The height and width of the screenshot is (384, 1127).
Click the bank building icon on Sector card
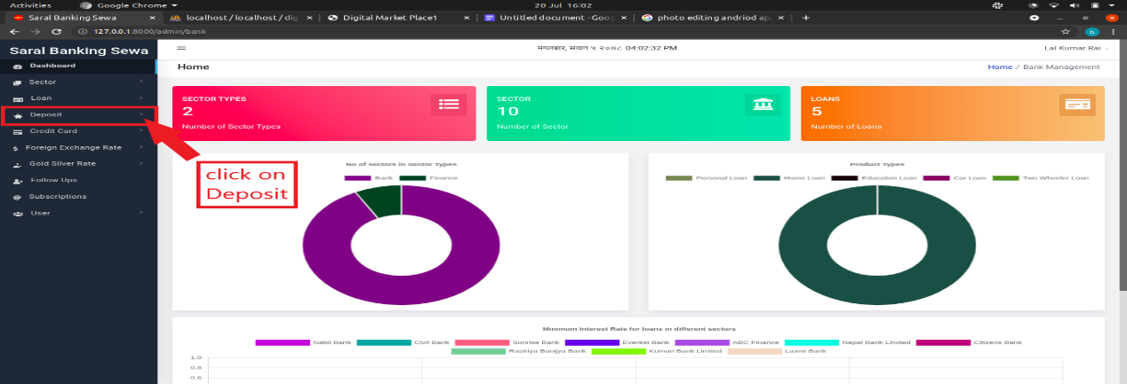coord(763,104)
